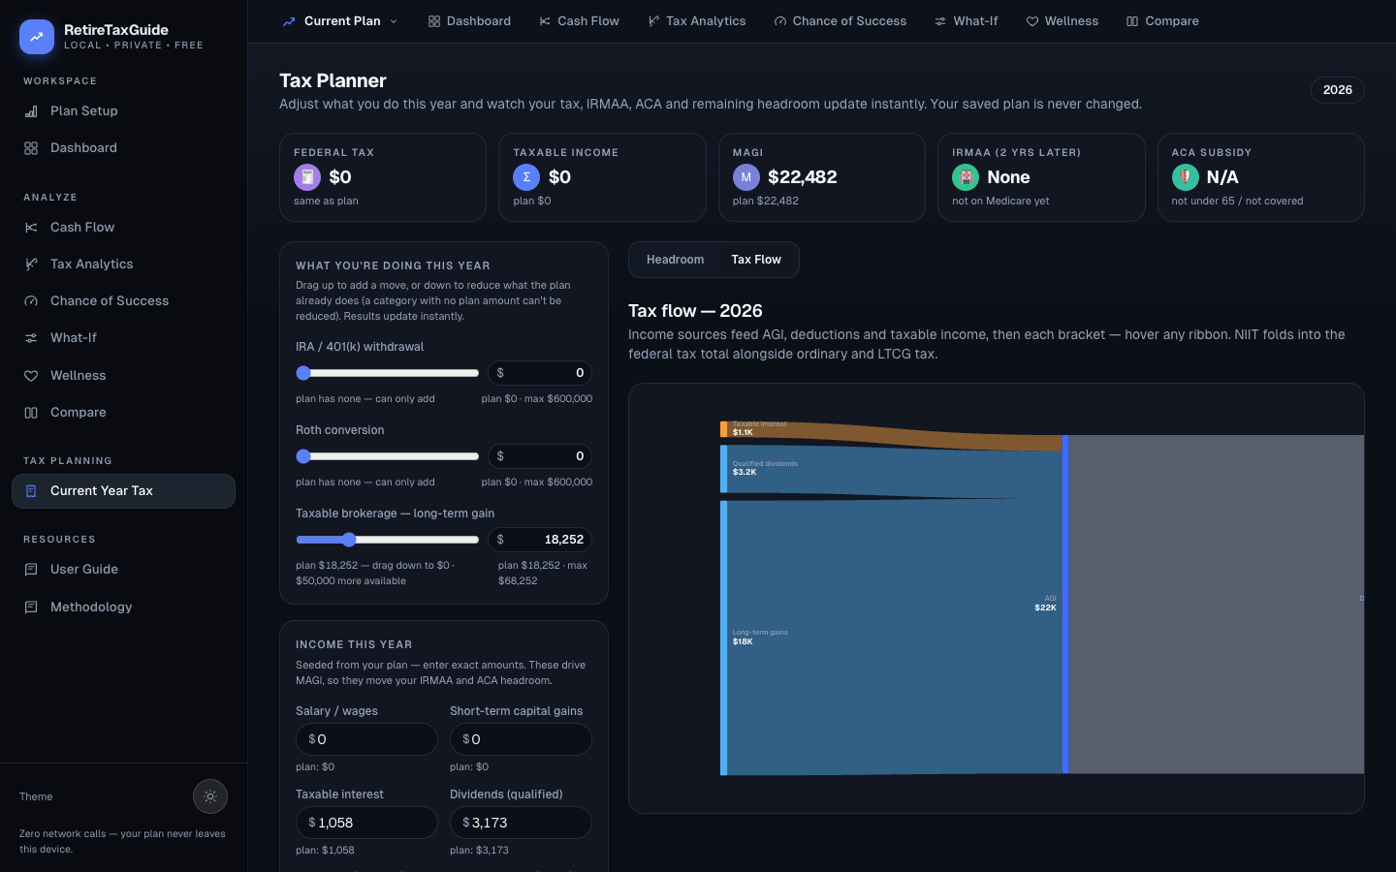Open the Compare top tab
The height and width of the screenshot is (872, 1396).
coord(1162,20)
